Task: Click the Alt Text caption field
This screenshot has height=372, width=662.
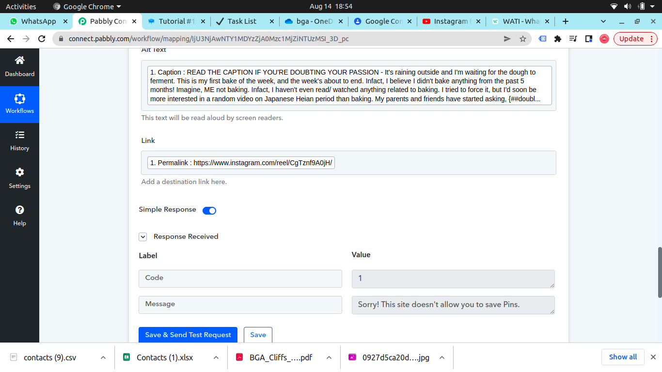Action: pyautogui.click(x=349, y=86)
